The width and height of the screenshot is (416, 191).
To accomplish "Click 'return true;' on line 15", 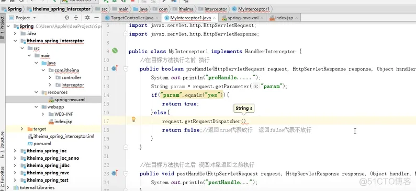I will click(181, 104).
